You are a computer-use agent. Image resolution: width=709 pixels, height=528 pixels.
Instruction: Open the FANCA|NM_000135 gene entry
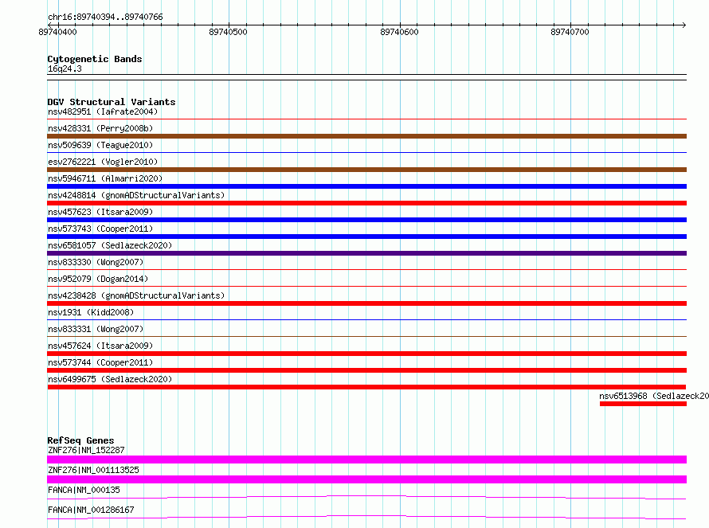[84, 490]
